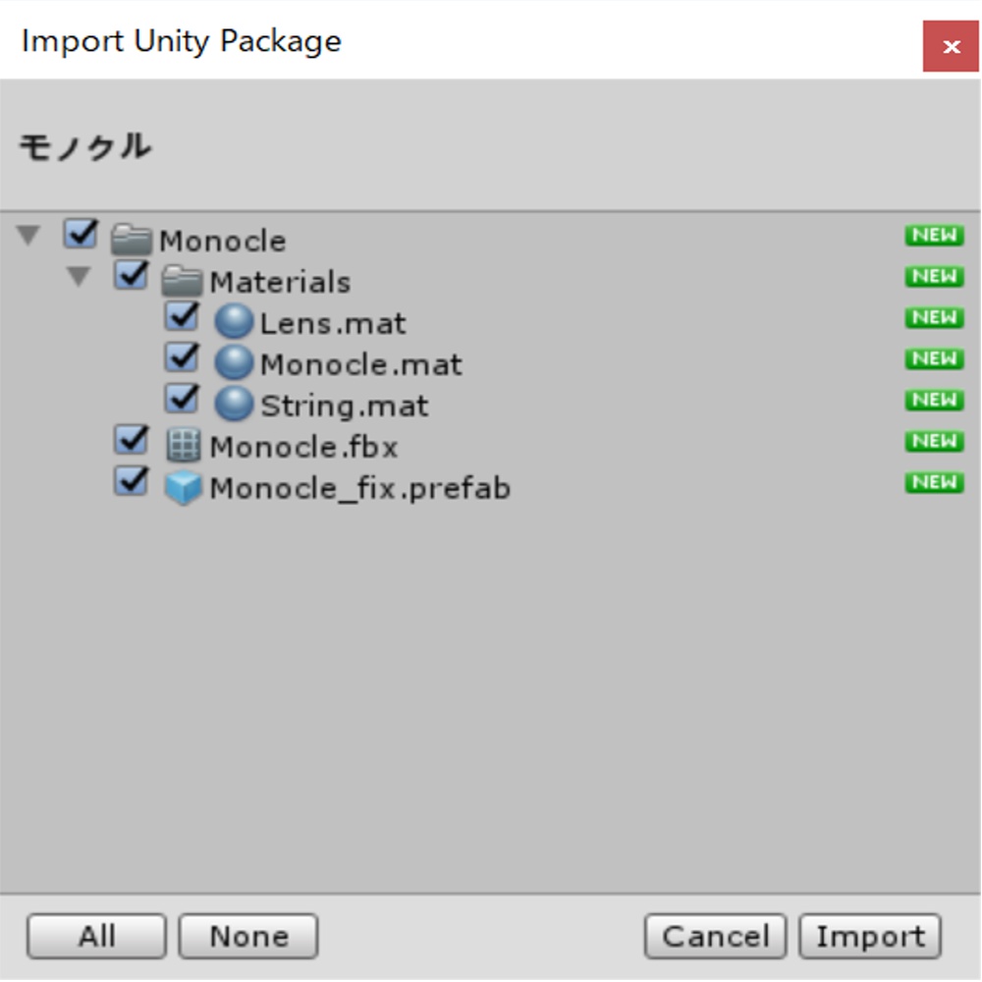Viewport: 982px width, 982px height.
Task: Click the Monocle.mat material sphere icon
Action: point(234,363)
